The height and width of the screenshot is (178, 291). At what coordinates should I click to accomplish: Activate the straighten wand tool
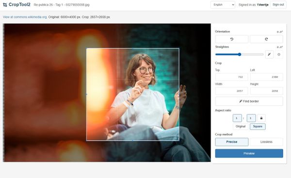point(269,54)
